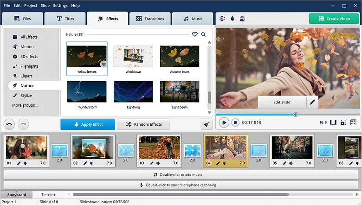Click the clear effects brush icon

207,124
